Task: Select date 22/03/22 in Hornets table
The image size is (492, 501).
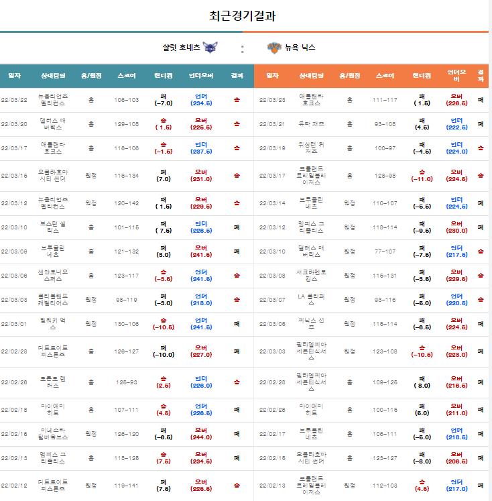Action: coord(14,100)
